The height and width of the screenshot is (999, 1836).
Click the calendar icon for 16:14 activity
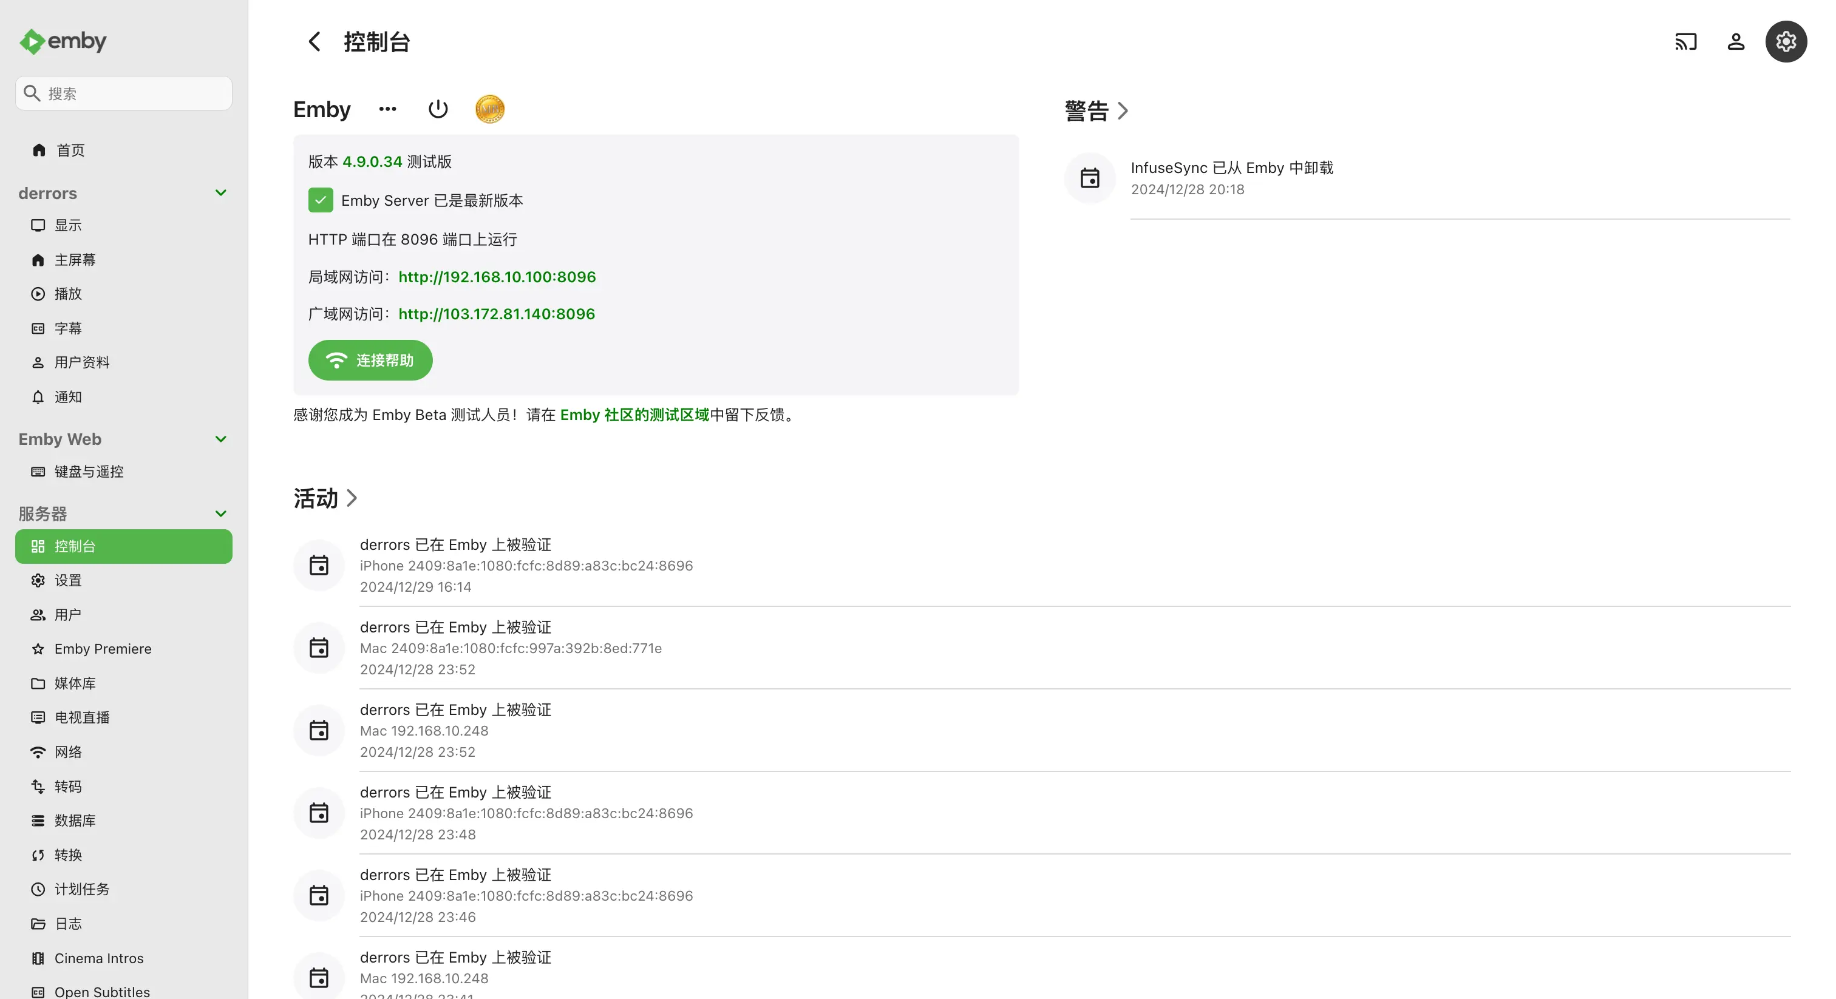point(319,566)
